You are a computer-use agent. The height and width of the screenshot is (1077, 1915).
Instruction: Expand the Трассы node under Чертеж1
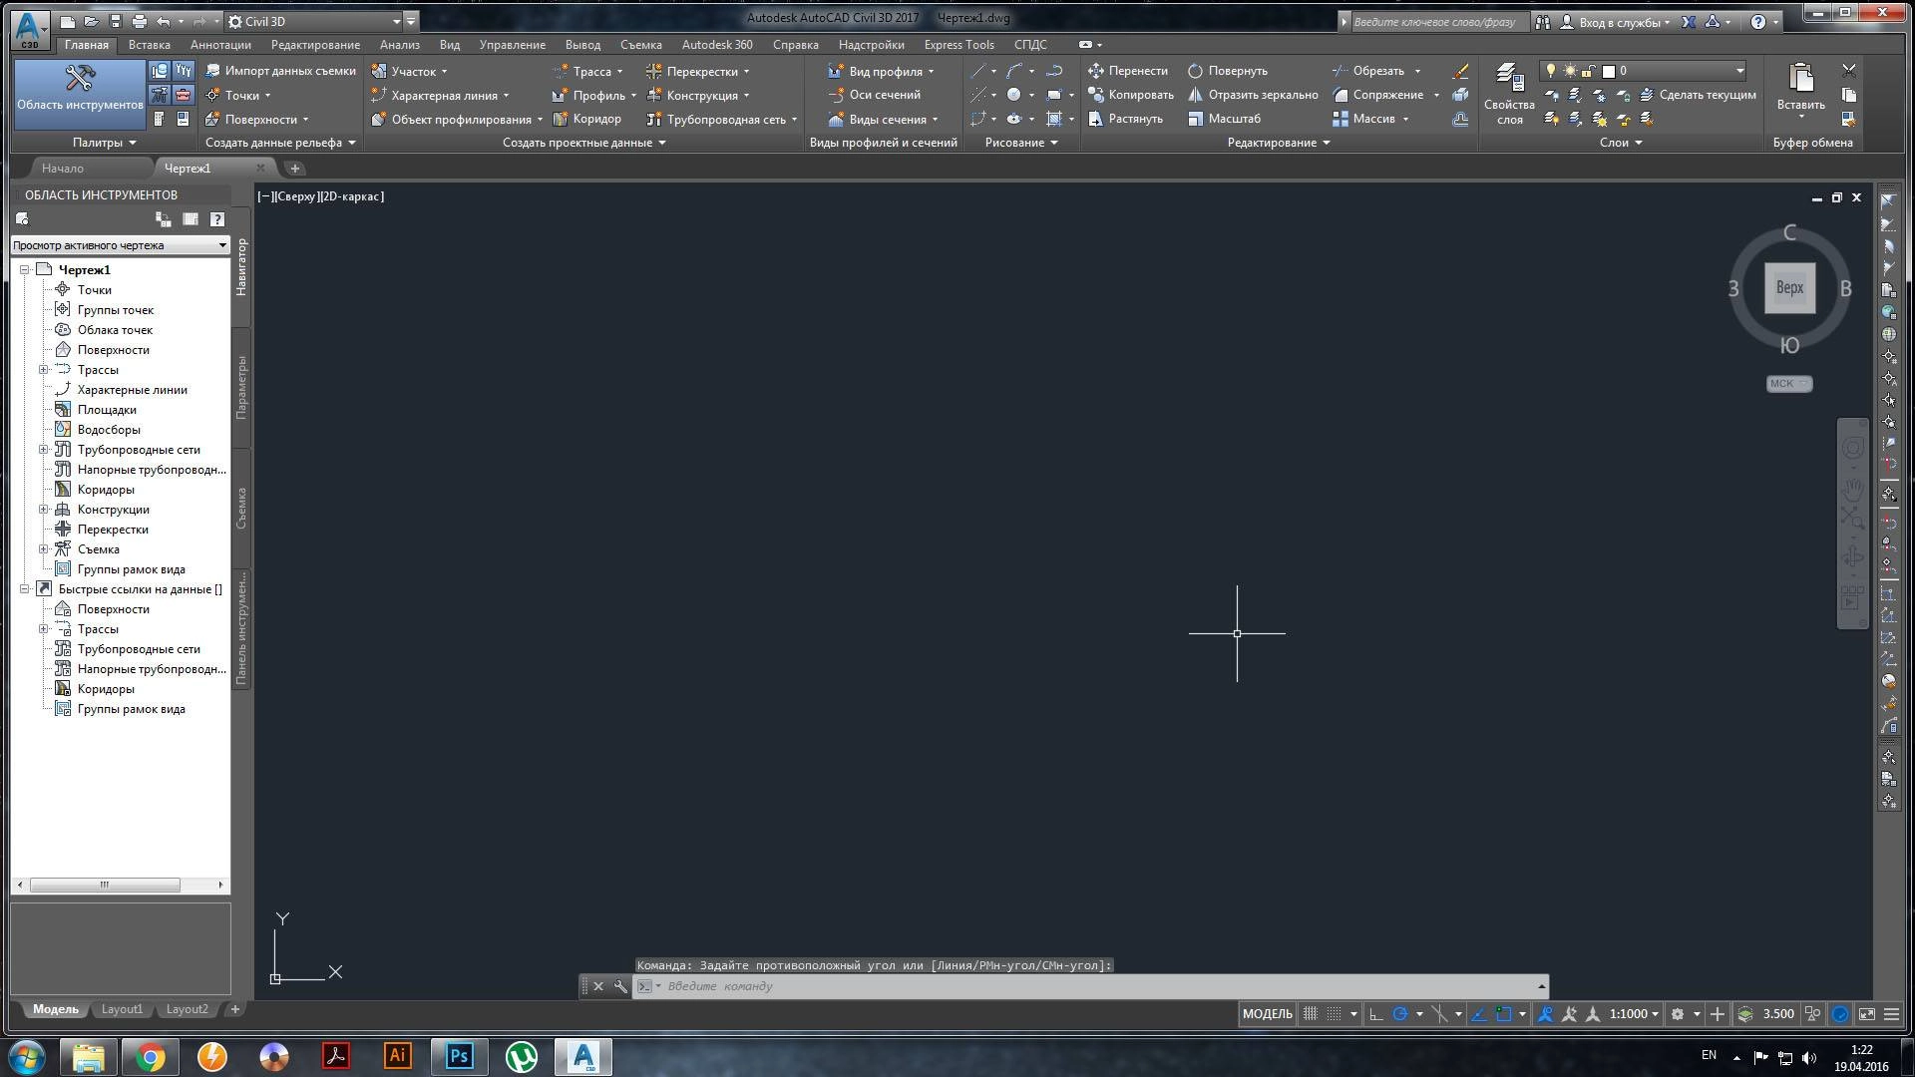(x=44, y=370)
